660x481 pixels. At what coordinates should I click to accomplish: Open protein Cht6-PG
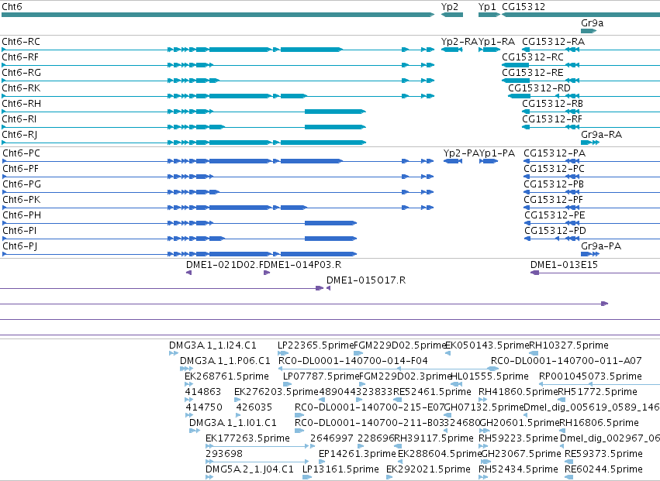click(x=22, y=184)
